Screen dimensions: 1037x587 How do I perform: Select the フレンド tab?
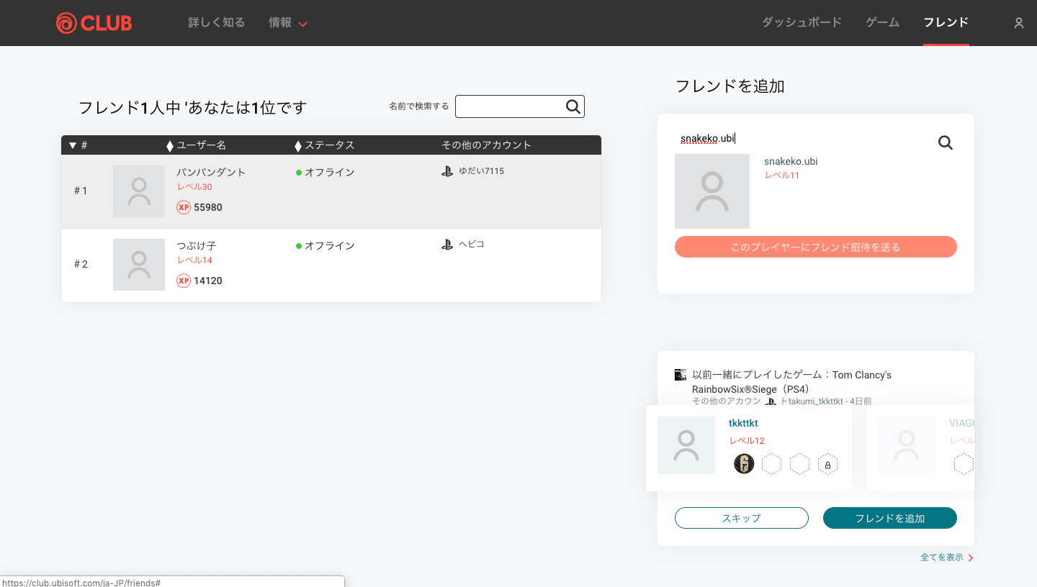(x=946, y=22)
